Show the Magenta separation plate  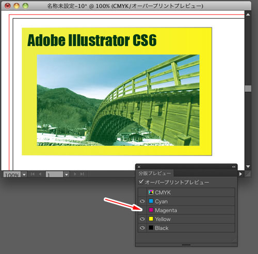[142, 210]
